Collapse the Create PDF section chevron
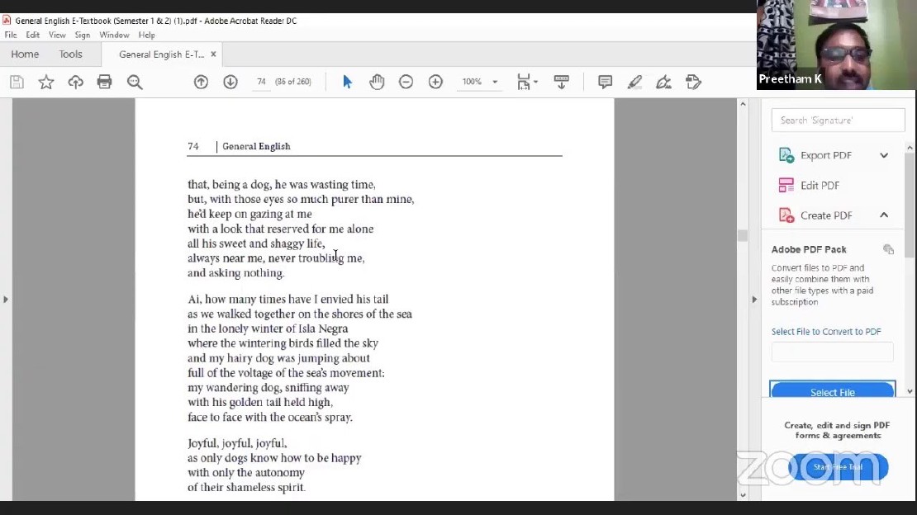 click(x=884, y=215)
